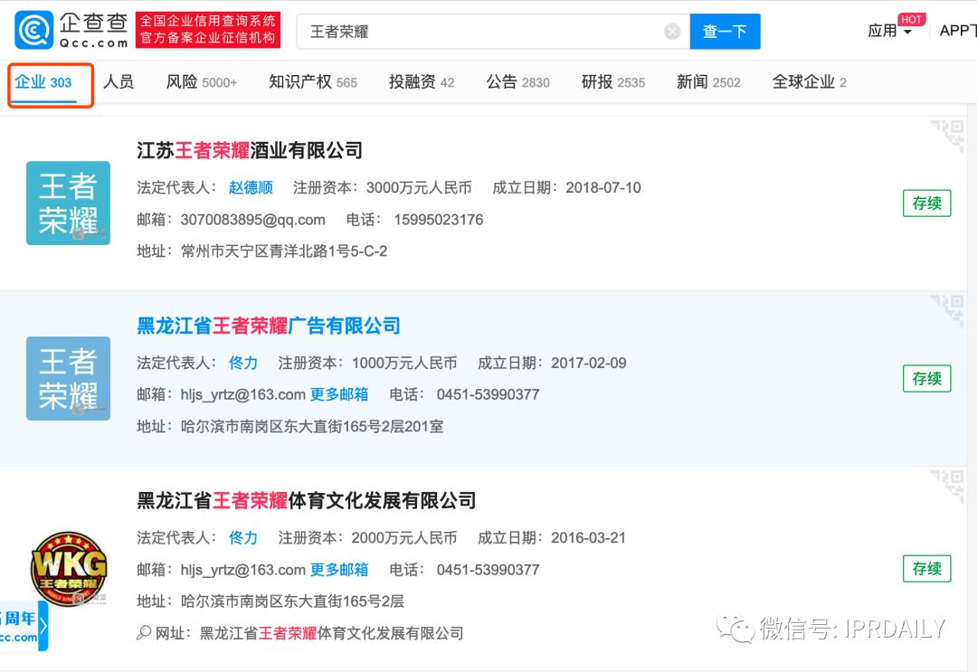This screenshot has height=672, width=977.
Task: Click the 存续 status badge for 江苏王者荣耀酒业
Action: [x=926, y=203]
